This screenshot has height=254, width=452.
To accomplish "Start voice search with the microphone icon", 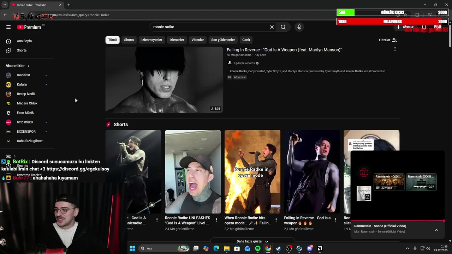I will pos(299,27).
